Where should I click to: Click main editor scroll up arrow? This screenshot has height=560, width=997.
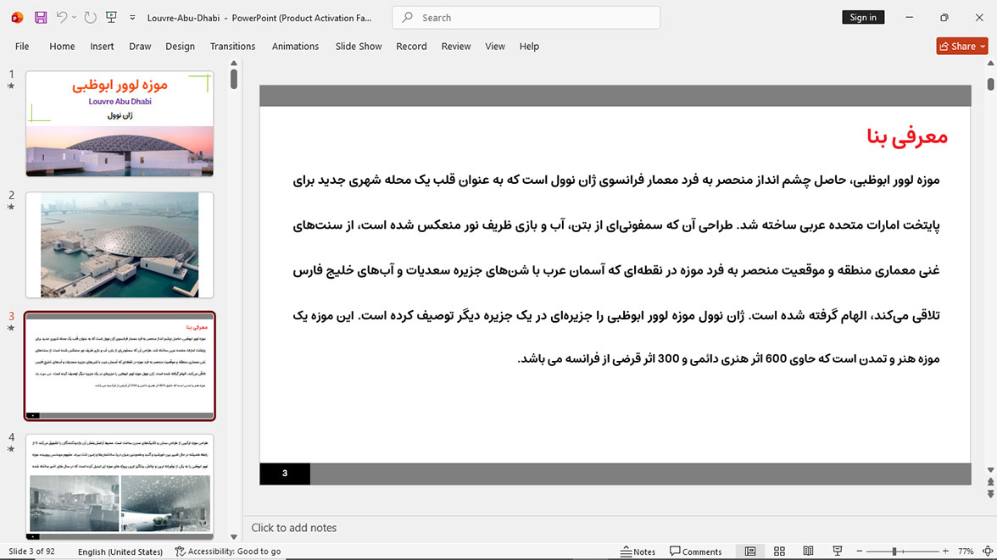[990, 63]
